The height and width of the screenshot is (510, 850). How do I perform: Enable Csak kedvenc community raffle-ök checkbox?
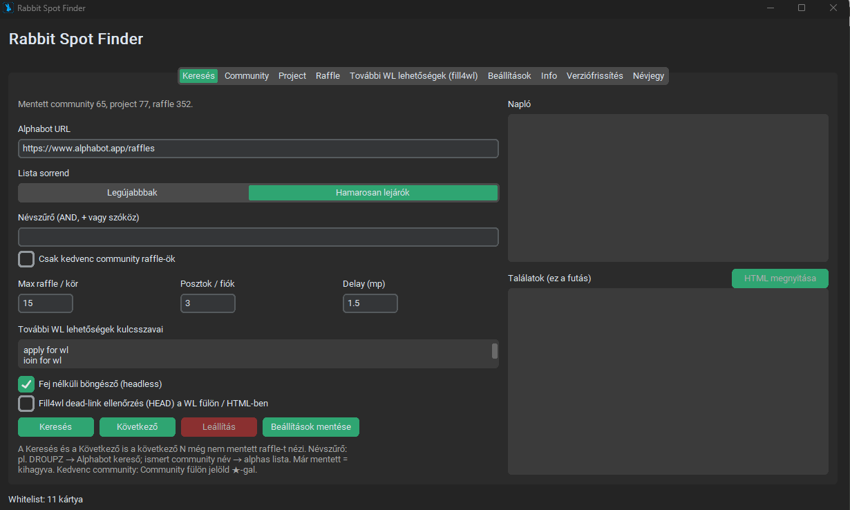click(26, 259)
